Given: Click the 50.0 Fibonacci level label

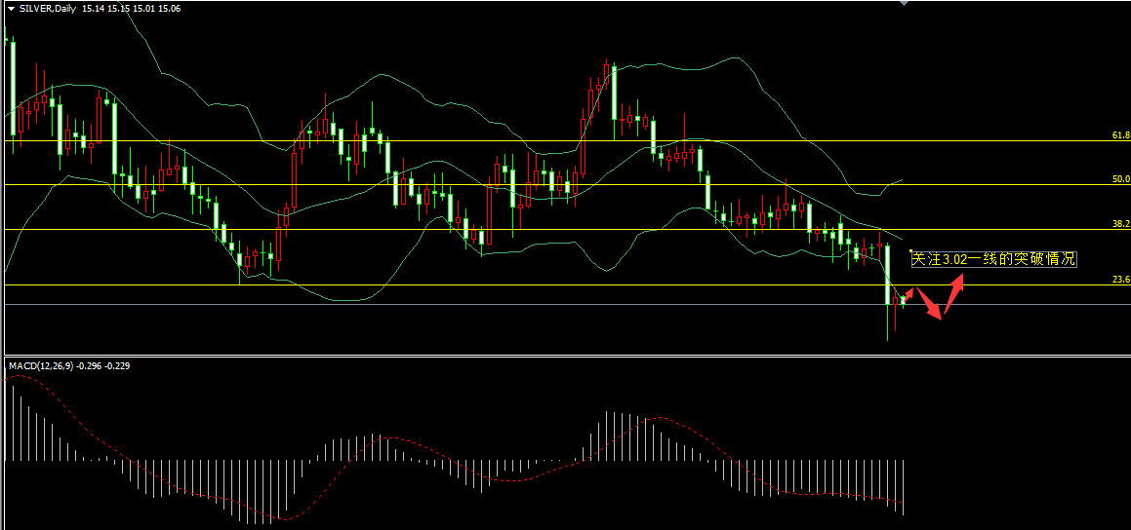Looking at the screenshot, I should 1120,179.
